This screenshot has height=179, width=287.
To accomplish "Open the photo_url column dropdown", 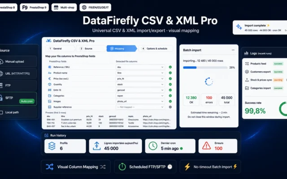I will pyautogui.click(x=140, y=102).
